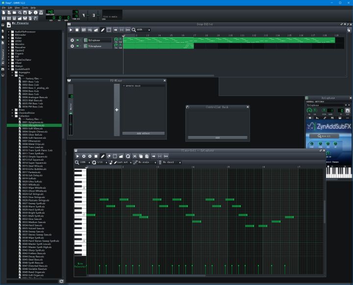Open the No chord dropdown

click(x=172, y=162)
